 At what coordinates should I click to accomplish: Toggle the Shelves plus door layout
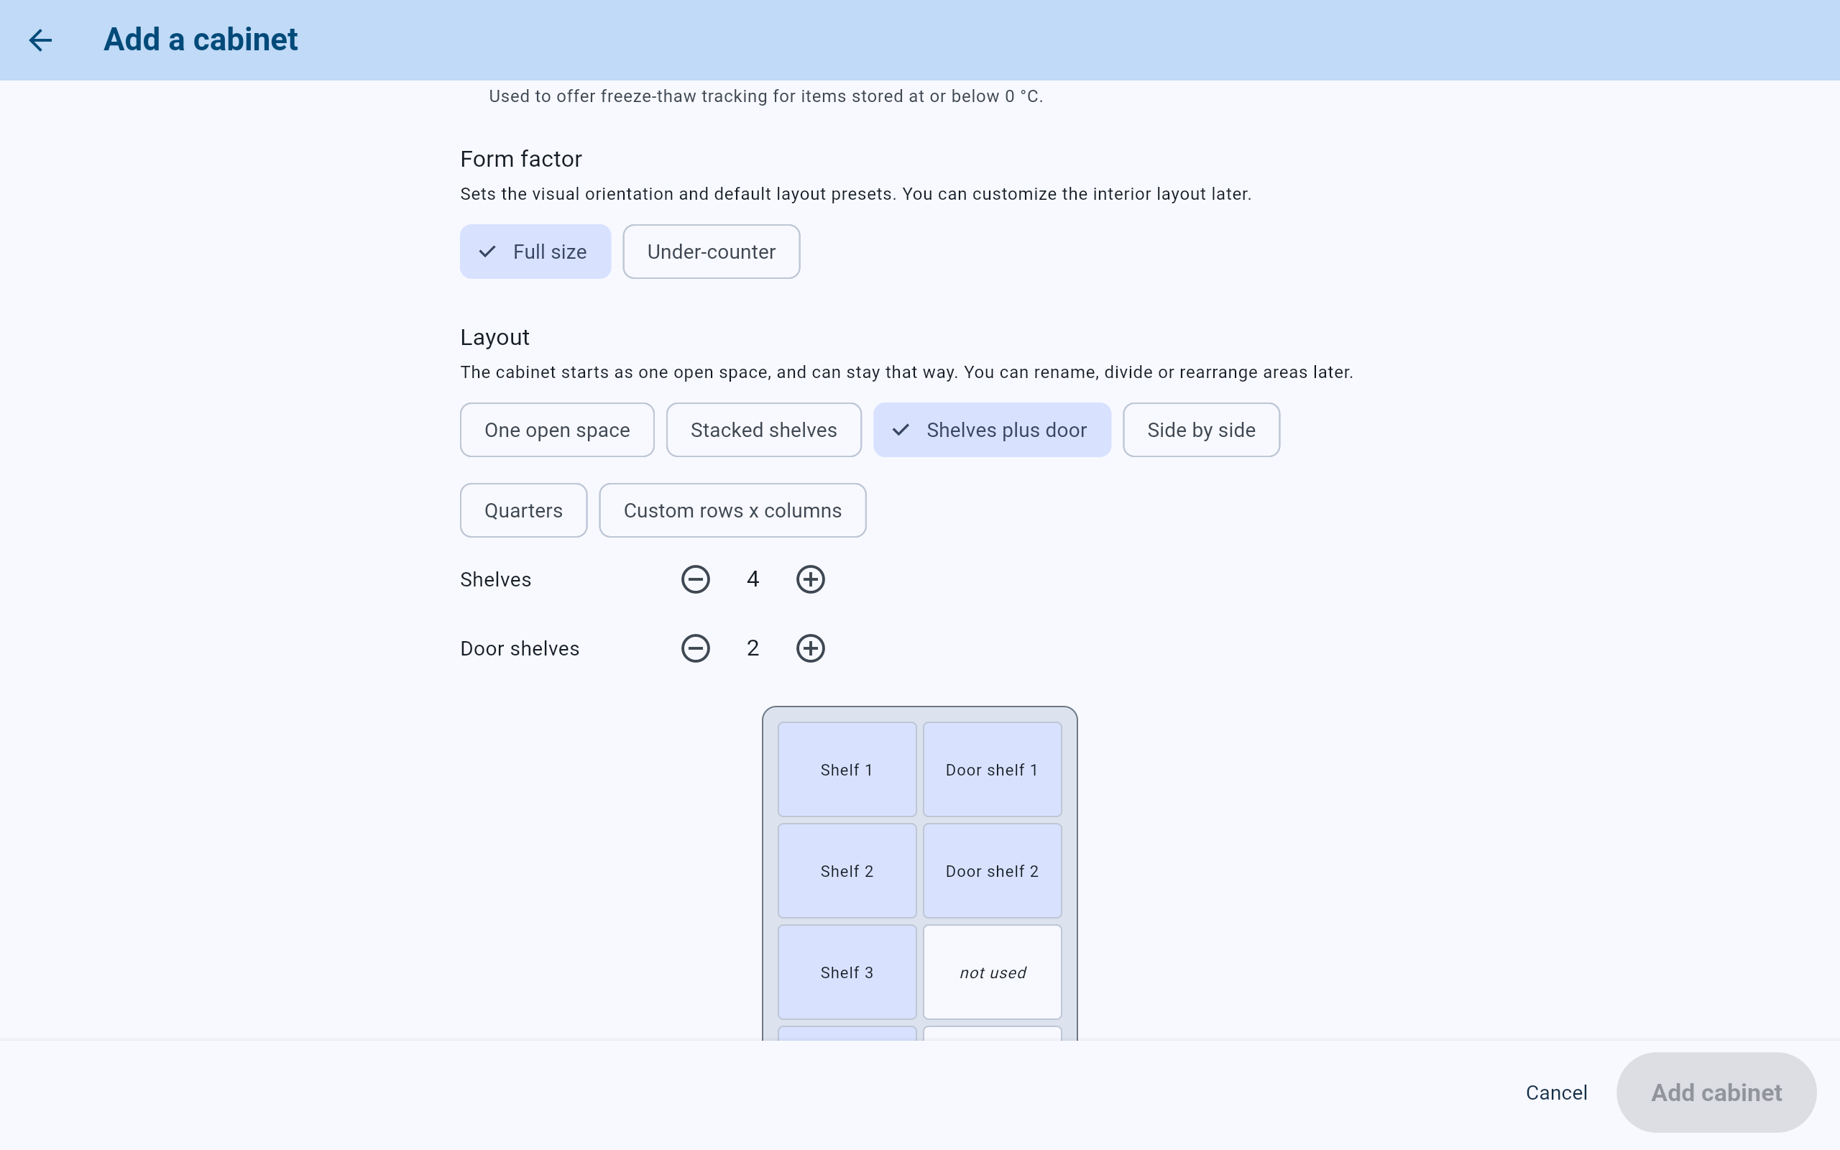tap(991, 430)
